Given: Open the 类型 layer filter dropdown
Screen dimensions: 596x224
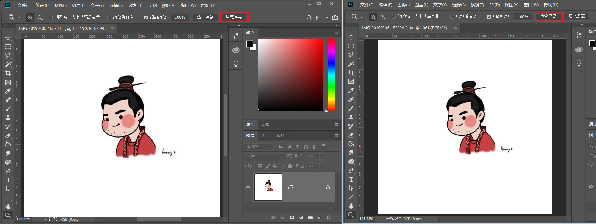Looking at the screenshot, I should coord(259,147).
